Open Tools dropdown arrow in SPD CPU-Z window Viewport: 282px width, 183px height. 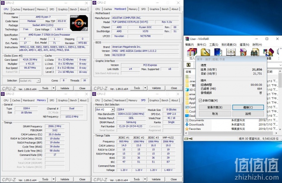(x=145, y=179)
